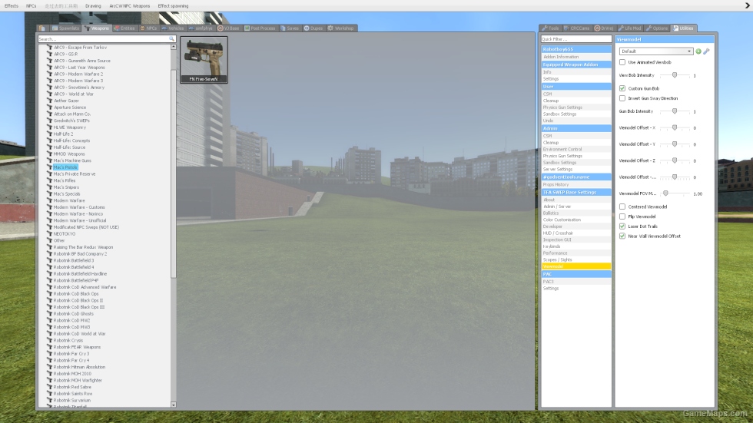The image size is (753, 423).
Task: Switch to the Spawnlists tab
Action: [x=65, y=28]
